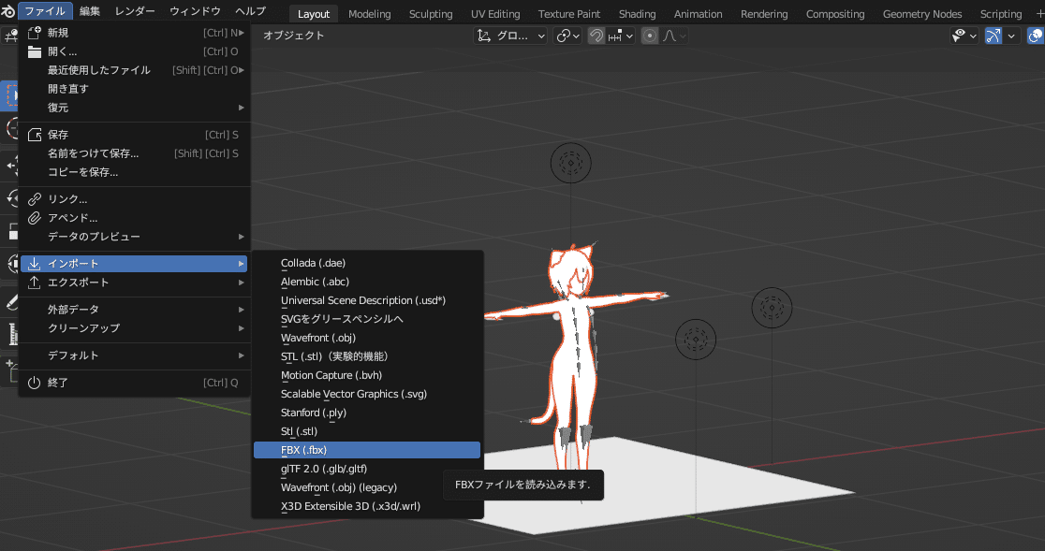Image resolution: width=1045 pixels, height=551 pixels.
Task: Open the proportional falloff curve dropdown
Action: [674, 36]
